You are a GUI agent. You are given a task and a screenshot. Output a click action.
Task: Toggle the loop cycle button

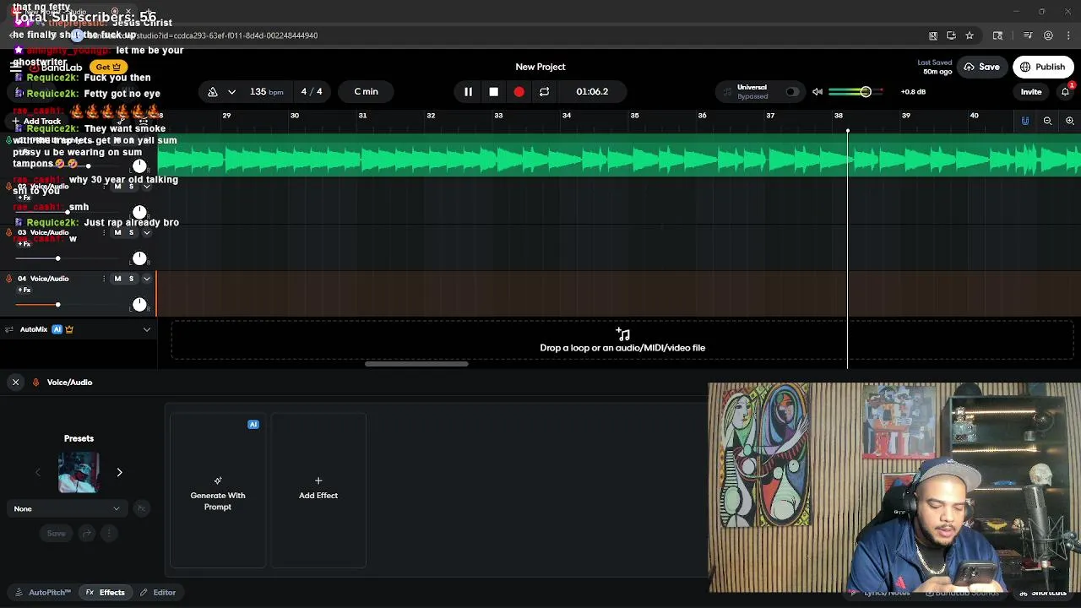click(x=545, y=91)
